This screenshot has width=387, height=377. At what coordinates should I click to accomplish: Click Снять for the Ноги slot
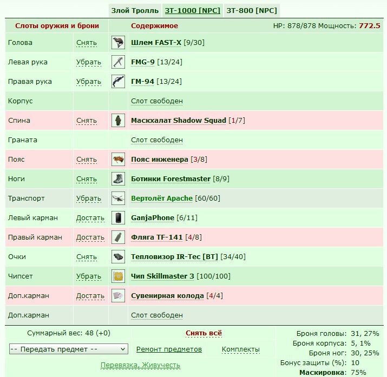pos(87,179)
